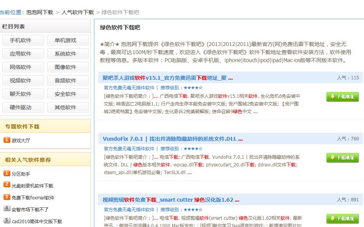The image size is (364, 227).
Task: Open the 游戏大厅 topic link
Action: [x=21, y=141]
